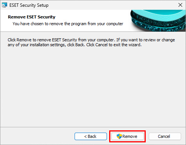Go back with the < Back button

pyautogui.click(x=91, y=136)
